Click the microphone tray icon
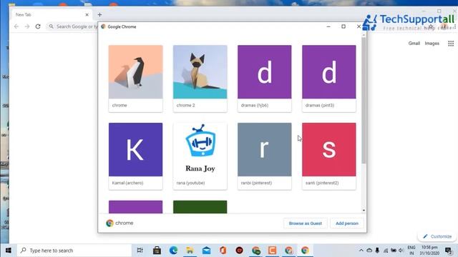Viewport: 458px width, 257px height. tap(377, 251)
